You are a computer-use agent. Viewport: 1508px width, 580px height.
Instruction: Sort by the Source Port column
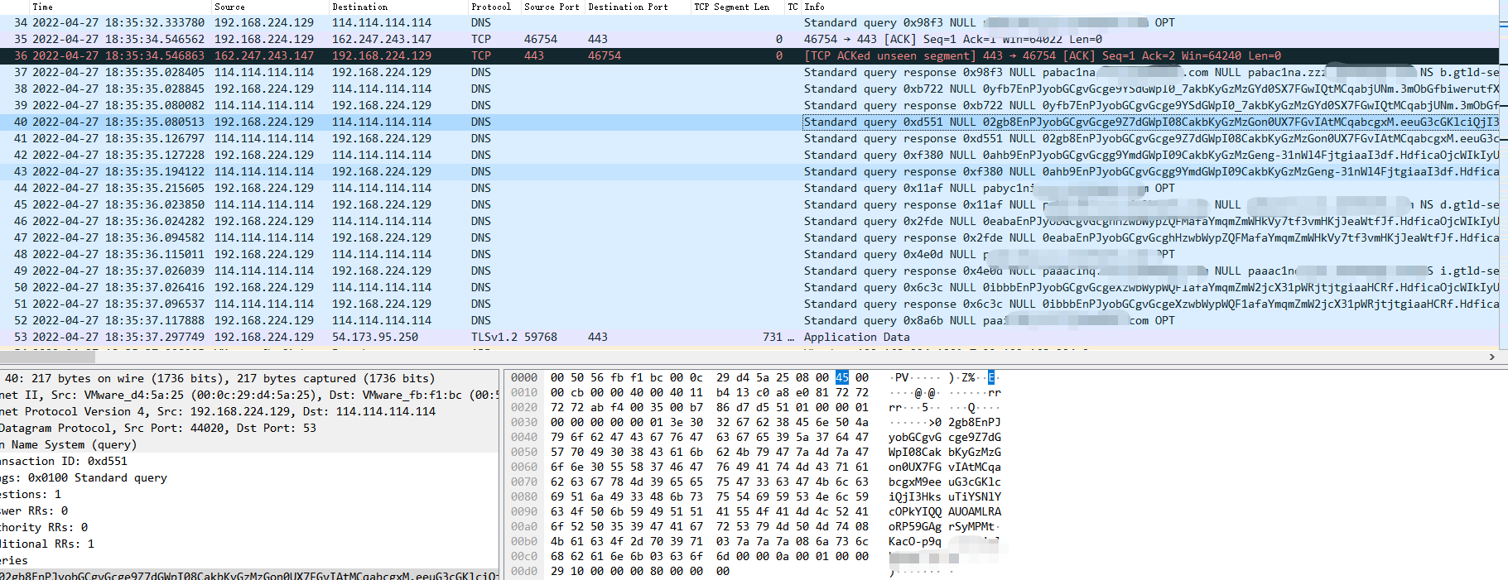(x=551, y=7)
